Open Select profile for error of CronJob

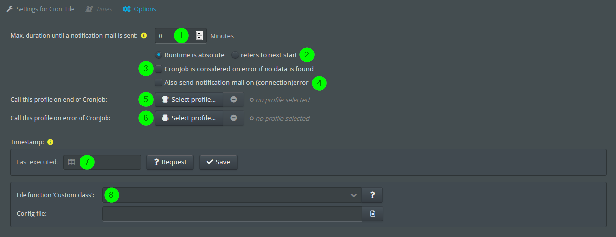tap(189, 118)
